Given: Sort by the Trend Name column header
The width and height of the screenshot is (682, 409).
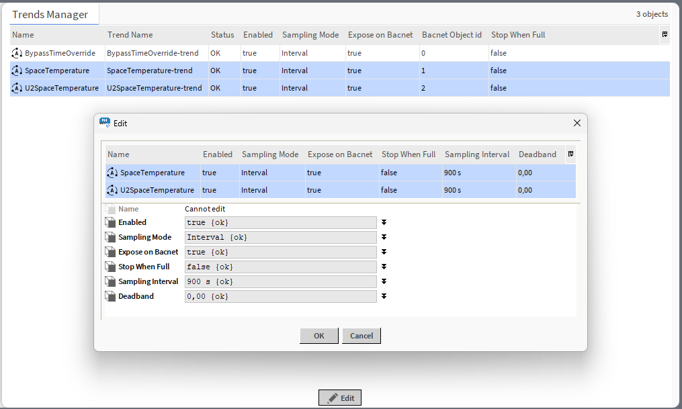Looking at the screenshot, I should (x=130, y=35).
